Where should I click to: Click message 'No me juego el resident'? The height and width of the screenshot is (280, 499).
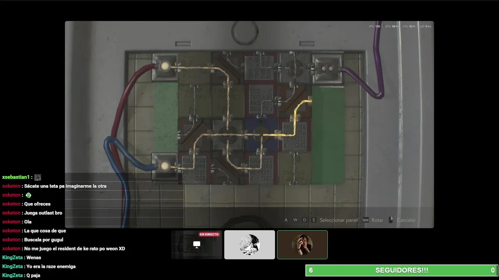pos(74,249)
